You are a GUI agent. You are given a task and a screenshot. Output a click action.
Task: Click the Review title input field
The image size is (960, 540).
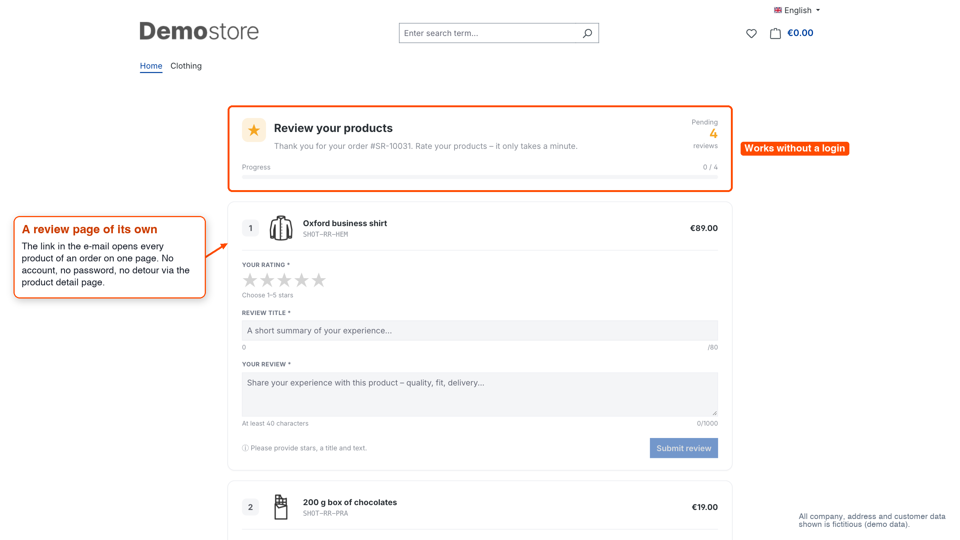tap(480, 330)
